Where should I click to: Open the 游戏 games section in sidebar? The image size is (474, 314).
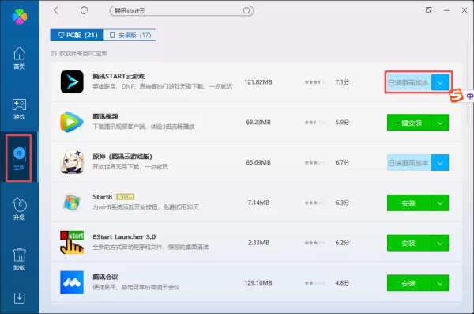pos(19,109)
